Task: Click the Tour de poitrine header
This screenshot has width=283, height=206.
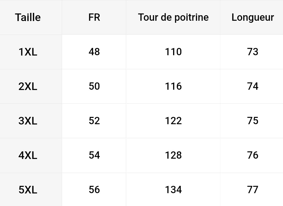Action: click(x=173, y=17)
